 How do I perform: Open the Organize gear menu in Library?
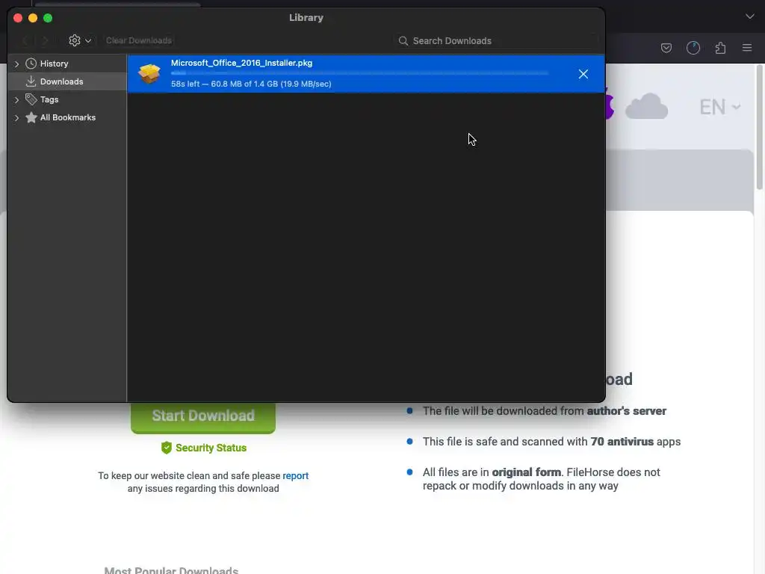tap(80, 40)
